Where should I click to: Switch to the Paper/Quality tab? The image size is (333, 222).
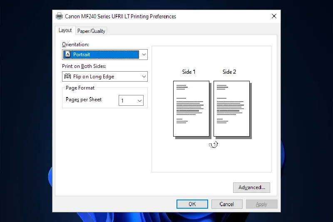click(x=91, y=31)
